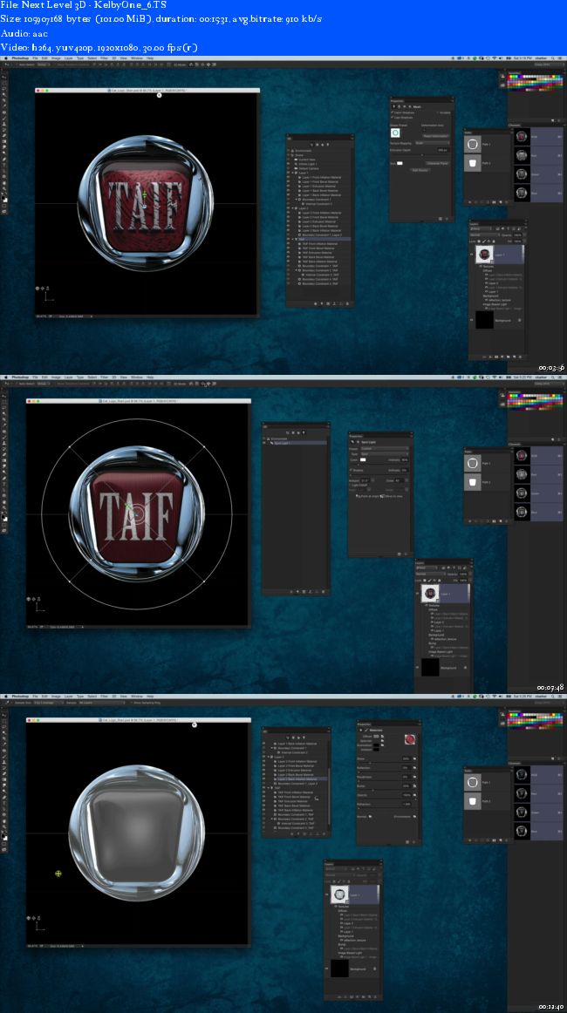This screenshot has height=1013, width=567.
Task: Toggle Invisible checkbox in Mesh properties
Action: [x=439, y=112]
